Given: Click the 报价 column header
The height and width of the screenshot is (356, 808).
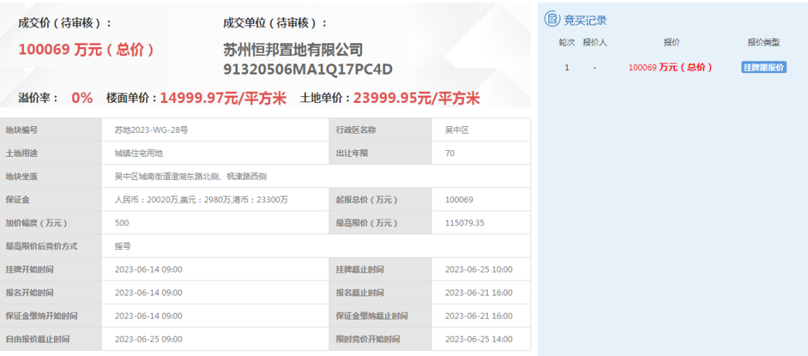Looking at the screenshot, I should (x=671, y=43).
